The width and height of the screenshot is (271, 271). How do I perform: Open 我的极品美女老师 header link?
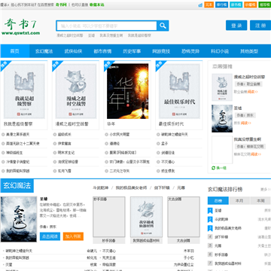pos(131,187)
